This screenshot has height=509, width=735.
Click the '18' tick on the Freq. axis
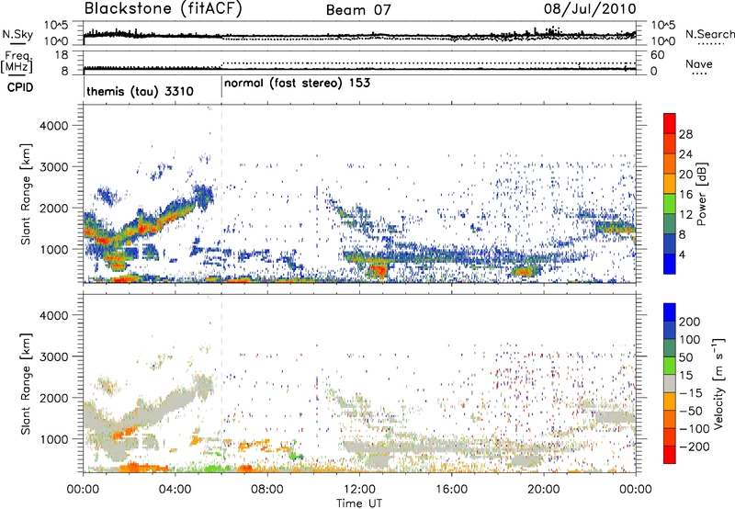coord(62,55)
